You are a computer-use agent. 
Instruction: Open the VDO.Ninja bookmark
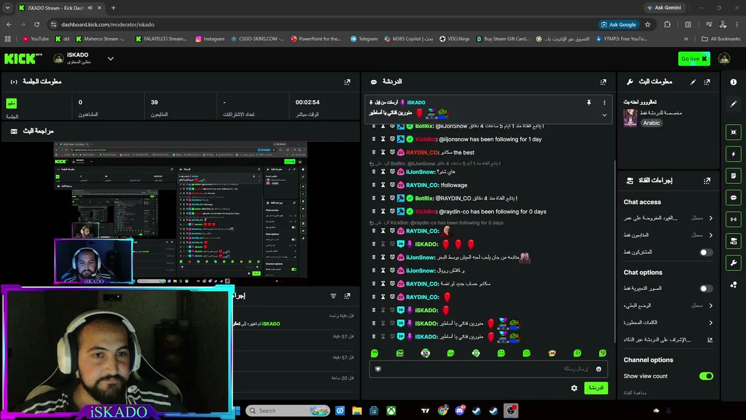(x=454, y=39)
